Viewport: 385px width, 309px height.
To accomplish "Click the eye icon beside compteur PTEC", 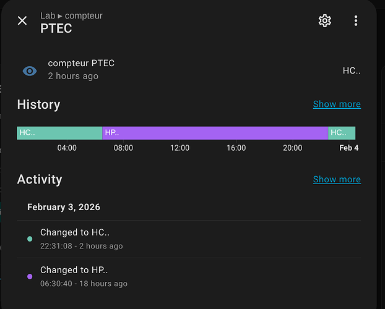I will coord(30,70).
